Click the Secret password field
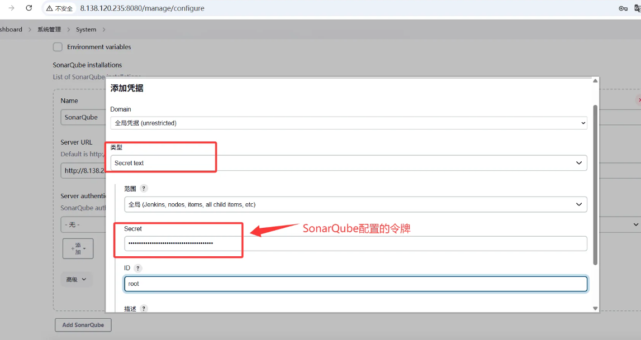Viewport: 641px width, 340px height. click(x=355, y=243)
